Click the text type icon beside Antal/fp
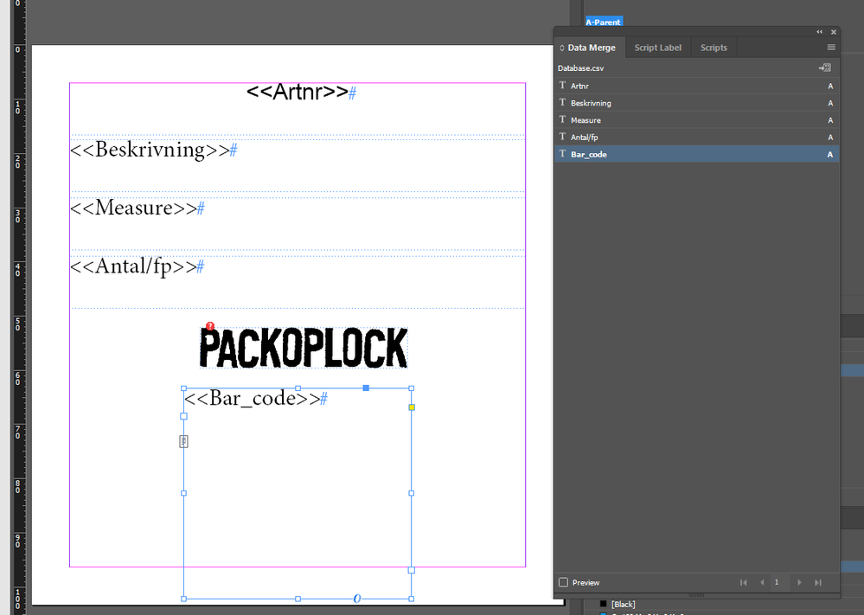The width and height of the screenshot is (864, 615). (562, 137)
